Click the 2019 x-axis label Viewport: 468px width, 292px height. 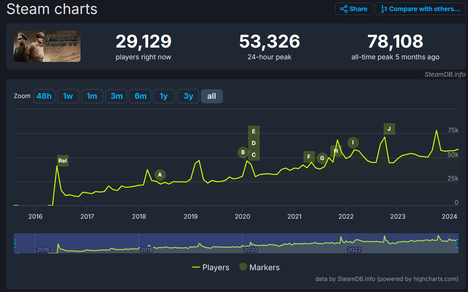tap(191, 216)
